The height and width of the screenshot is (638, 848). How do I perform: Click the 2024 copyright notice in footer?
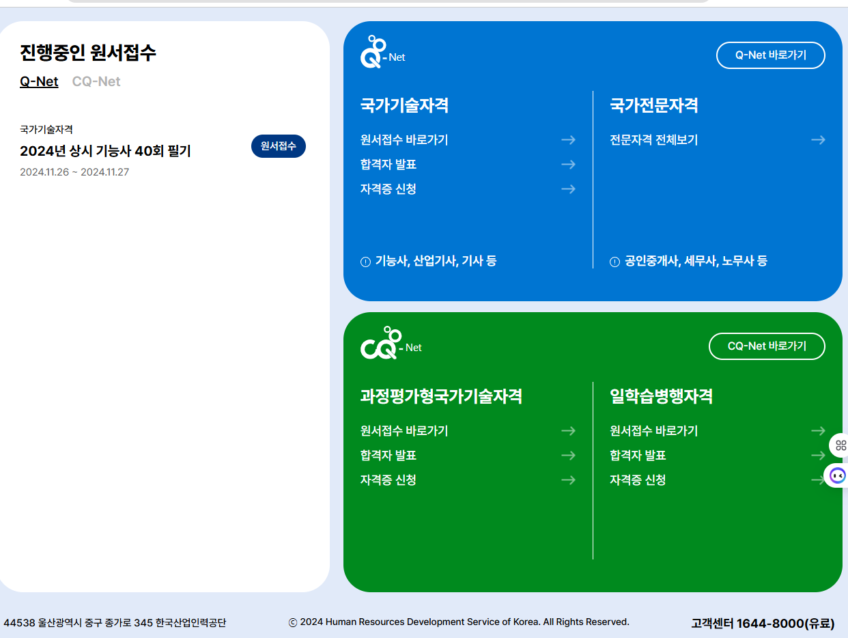pos(459,622)
